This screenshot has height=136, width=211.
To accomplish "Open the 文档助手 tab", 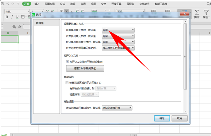I will tap(144, 4).
